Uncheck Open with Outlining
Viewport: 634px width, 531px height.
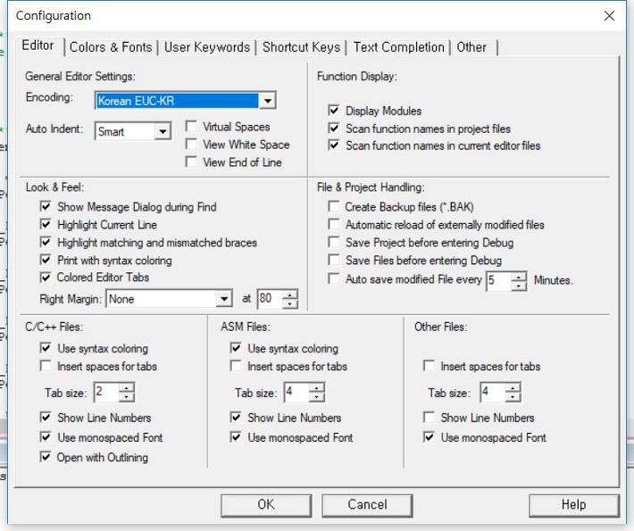46,457
